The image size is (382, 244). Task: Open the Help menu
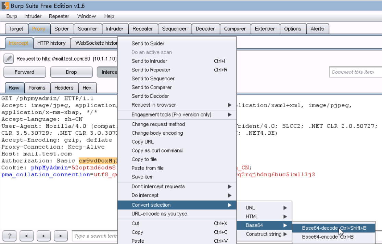pyautogui.click(x=109, y=16)
